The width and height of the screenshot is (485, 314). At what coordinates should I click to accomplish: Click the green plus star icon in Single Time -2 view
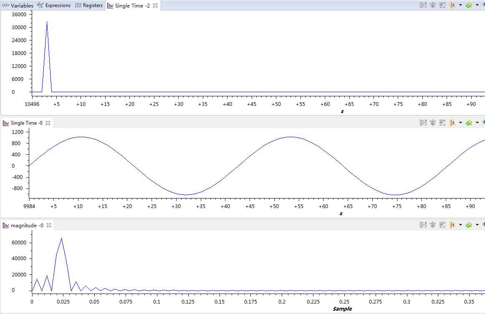coord(469,5)
